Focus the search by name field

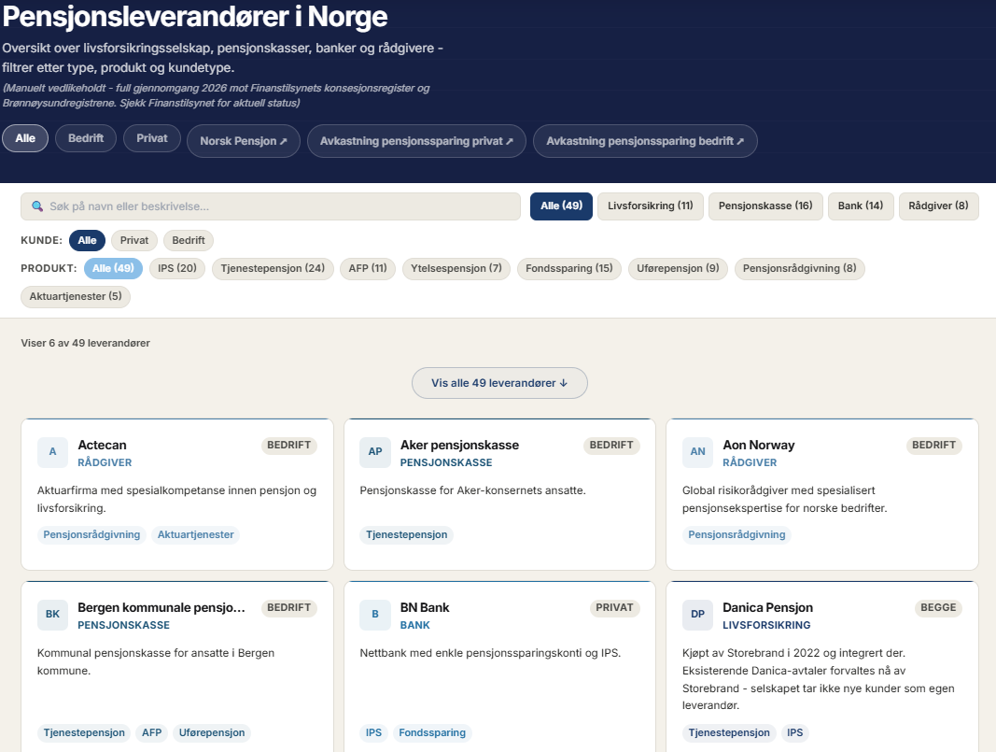(x=271, y=206)
